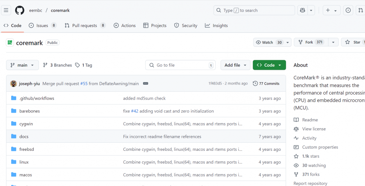Open pull request #55 link
The image size is (365, 186).
coord(84,84)
